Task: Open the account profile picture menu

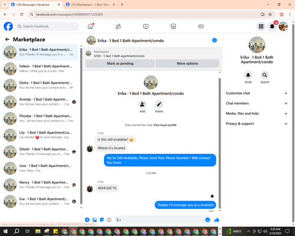Action: (x=283, y=27)
